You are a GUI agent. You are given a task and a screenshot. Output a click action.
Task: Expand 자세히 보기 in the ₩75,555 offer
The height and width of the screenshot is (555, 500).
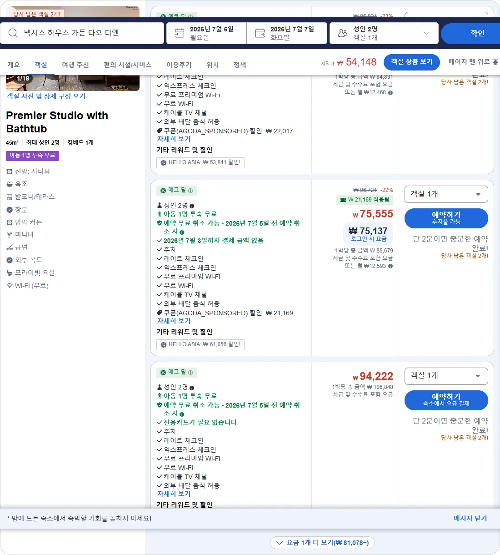[x=174, y=321]
